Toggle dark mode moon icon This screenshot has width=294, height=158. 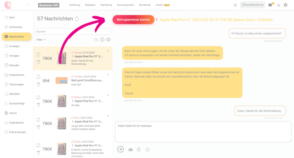[x=235, y=5]
